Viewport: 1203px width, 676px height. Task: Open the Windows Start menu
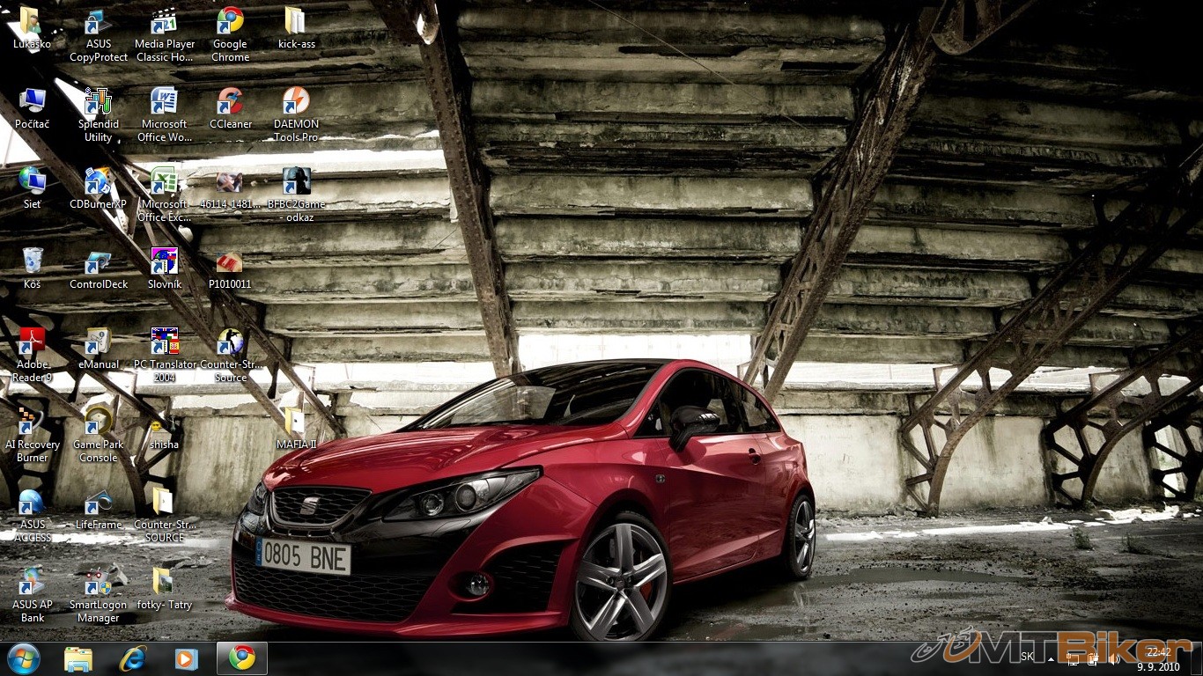click(x=23, y=658)
